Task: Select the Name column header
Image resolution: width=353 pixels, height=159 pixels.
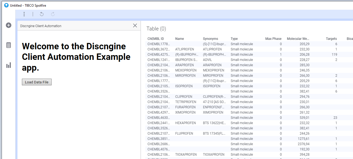Action: [179, 39]
